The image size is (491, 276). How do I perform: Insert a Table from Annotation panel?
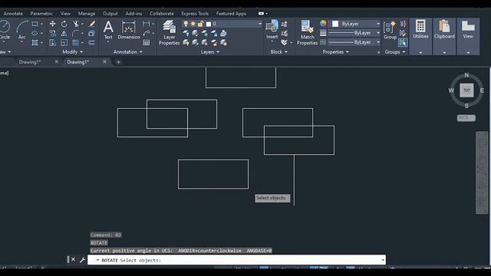coord(147,43)
